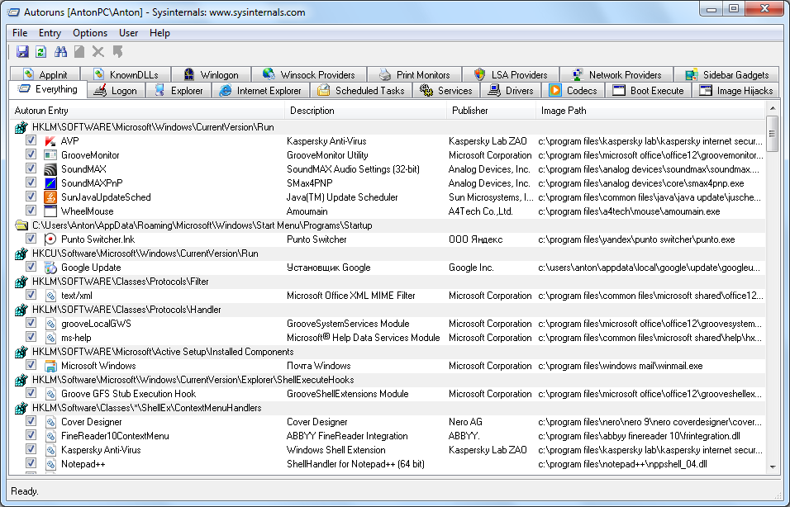Click registry icon beside HKCU Run key
The height and width of the screenshot is (507, 790).
(x=21, y=253)
